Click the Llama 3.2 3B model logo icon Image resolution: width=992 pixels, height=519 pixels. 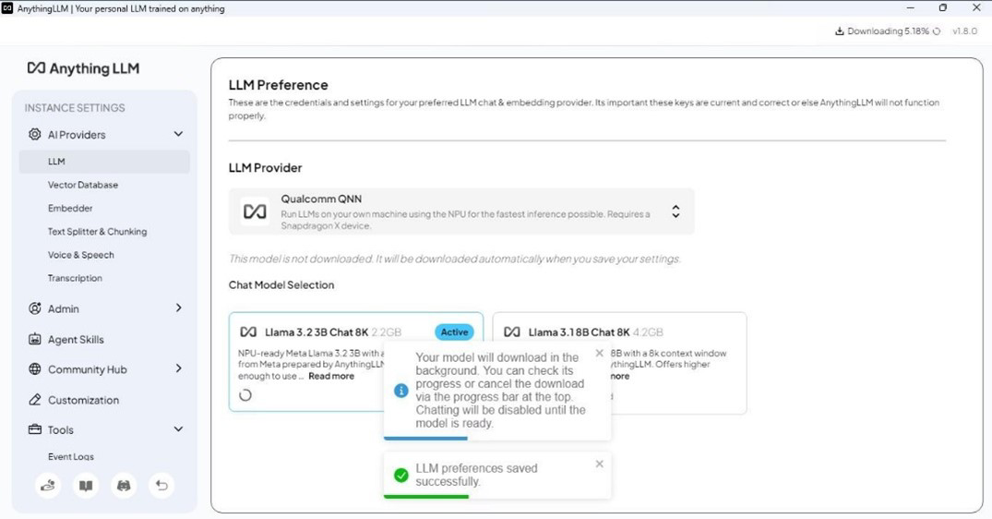click(248, 332)
